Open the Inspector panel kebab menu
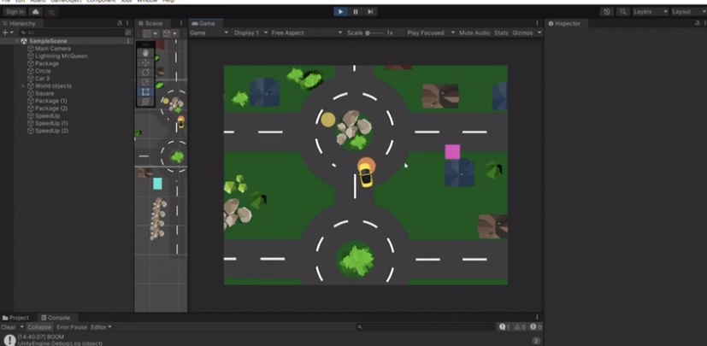The width and height of the screenshot is (707, 346). (x=704, y=23)
